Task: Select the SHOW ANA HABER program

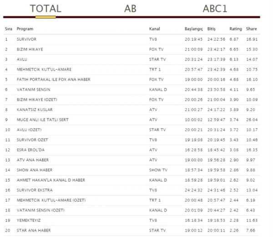Action: (35, 170)
